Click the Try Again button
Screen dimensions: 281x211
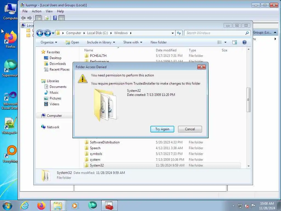162,129
